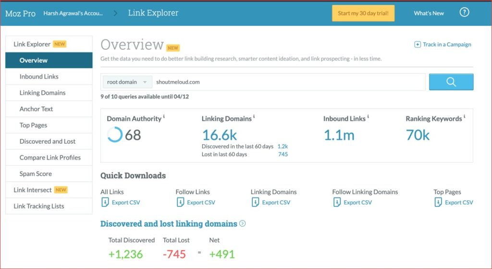Click Export CSV under Top Pages
The height and width of the screenshot is (269, 492).
click(x=459, y=203)
